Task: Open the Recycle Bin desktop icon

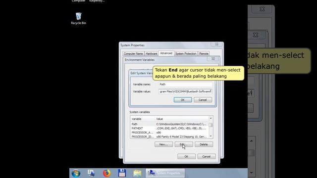Action: coord(78,19)
